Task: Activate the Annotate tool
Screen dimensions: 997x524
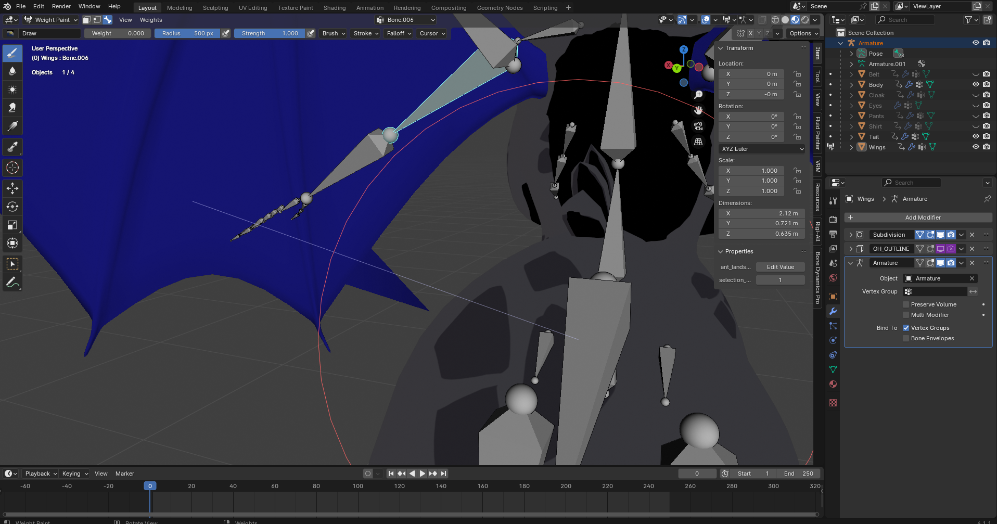Action: 12,283
